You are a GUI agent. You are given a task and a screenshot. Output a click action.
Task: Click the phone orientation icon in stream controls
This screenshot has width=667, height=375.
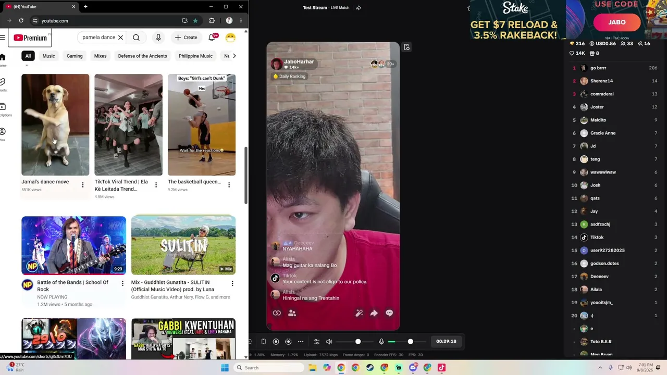tap(263, 342)
